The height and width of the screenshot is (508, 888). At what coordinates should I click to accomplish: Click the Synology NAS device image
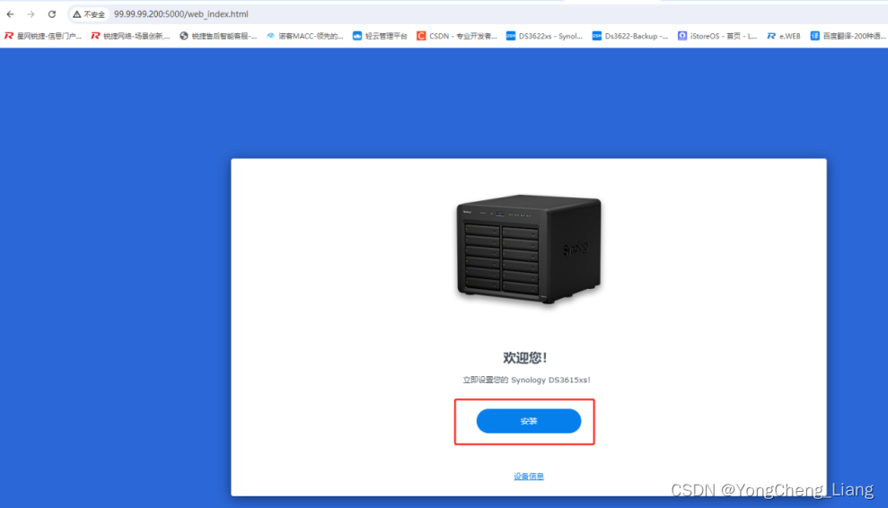click(x=529, y=250)
